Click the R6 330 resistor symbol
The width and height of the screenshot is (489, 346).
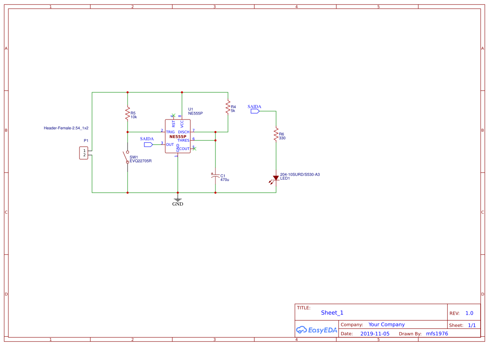pos(276,135)
